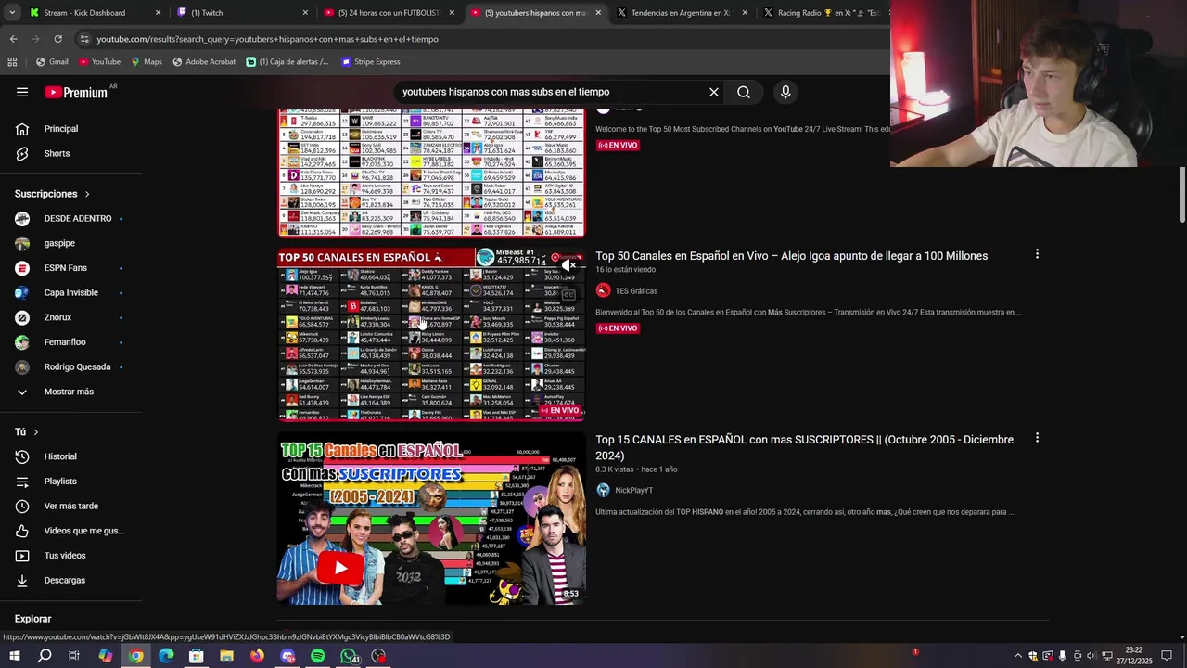Clear the search box with the X icon
The height and width of the screenshot is (668, 1187).
coord(714,92)
